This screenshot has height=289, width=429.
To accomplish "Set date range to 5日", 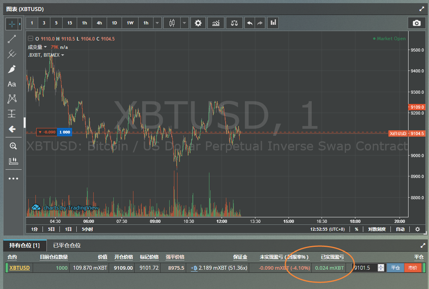I will (51, 229).
